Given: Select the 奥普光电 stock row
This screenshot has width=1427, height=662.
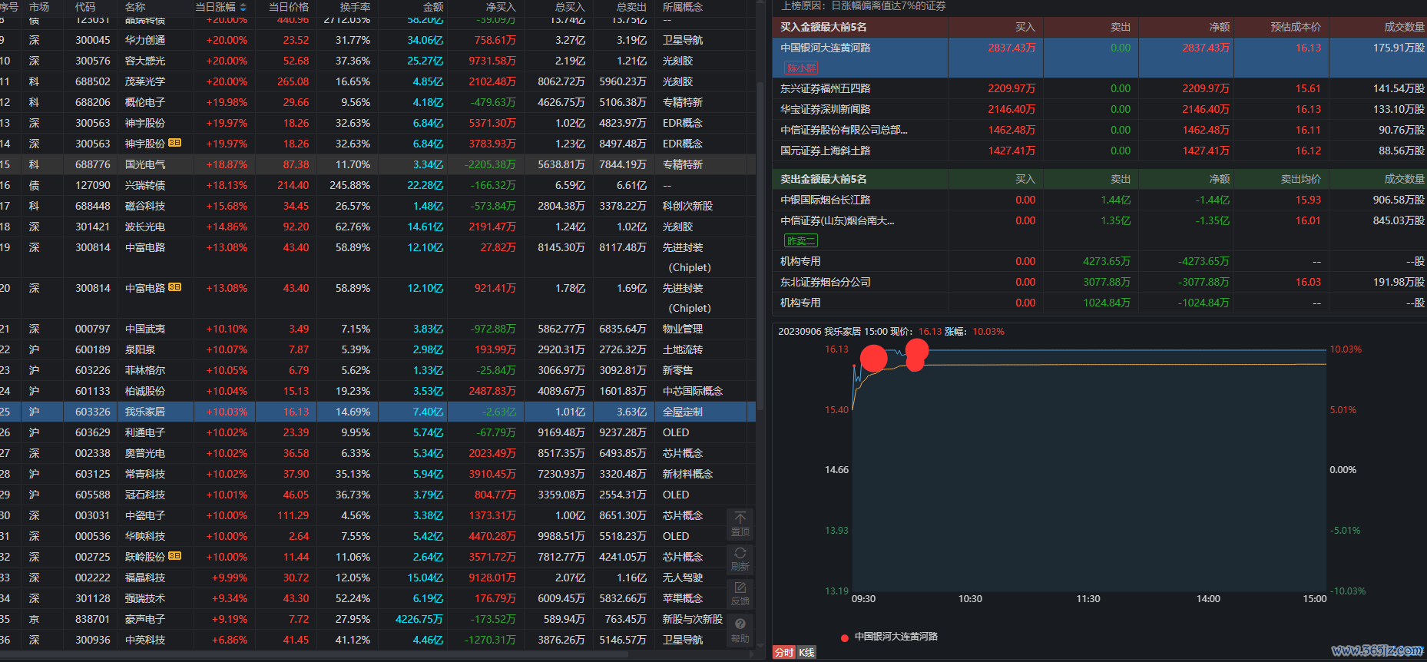Looking at the screenshot, I should [x=378, y=453].
